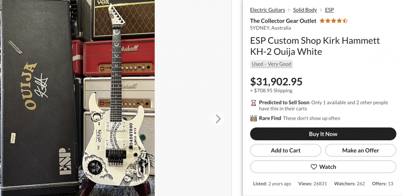This screenshot has height=196, width=403.
Task: Click Make an Offer button
Action: [361, 150]
